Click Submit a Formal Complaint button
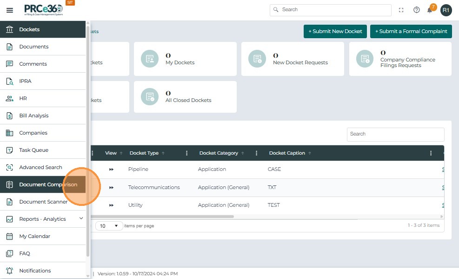 pyautogui.click(x=411, y=31)
